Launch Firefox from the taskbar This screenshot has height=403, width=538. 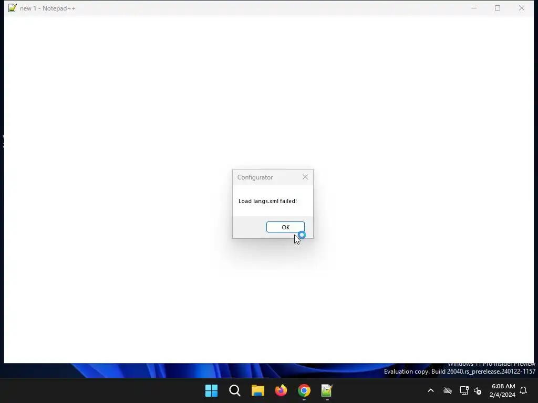pyautogui.click(x=281, y=390)
